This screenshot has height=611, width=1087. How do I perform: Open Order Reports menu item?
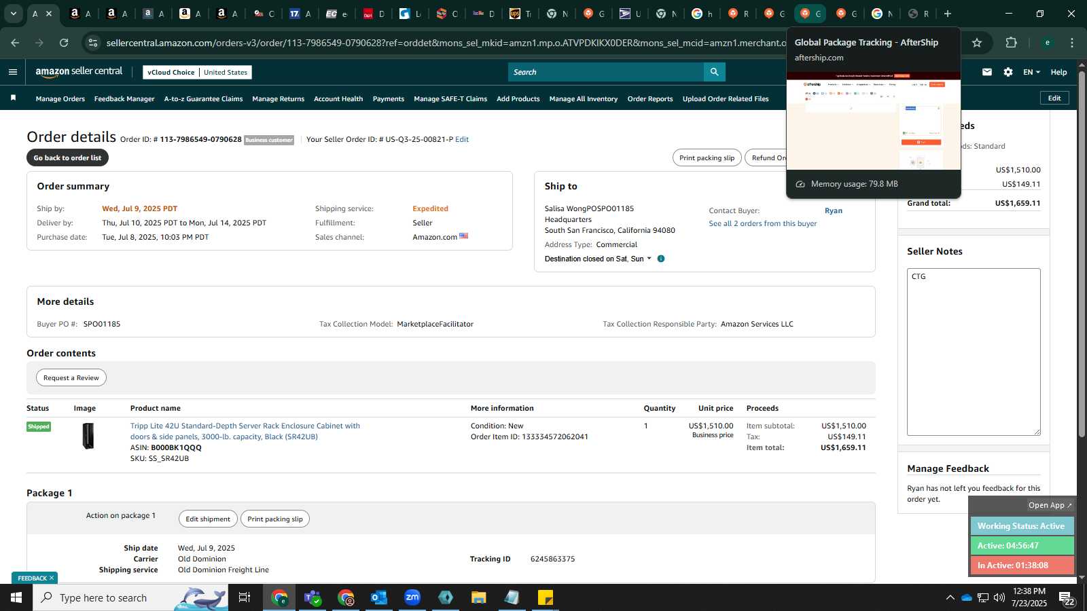[650, 98]
